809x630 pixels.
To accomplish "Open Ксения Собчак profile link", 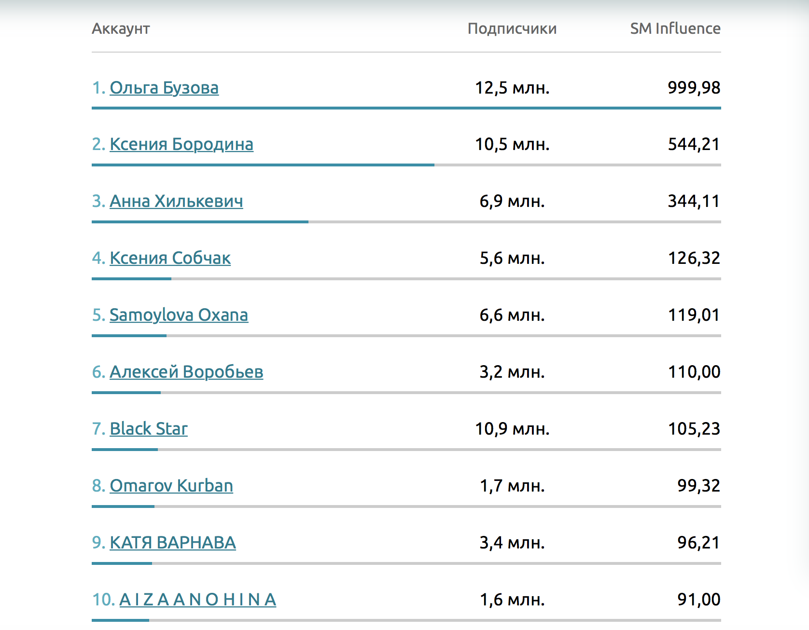I will 170,258.
